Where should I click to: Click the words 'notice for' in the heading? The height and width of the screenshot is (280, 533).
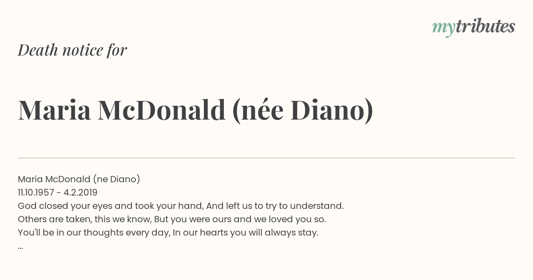(95, 50)
